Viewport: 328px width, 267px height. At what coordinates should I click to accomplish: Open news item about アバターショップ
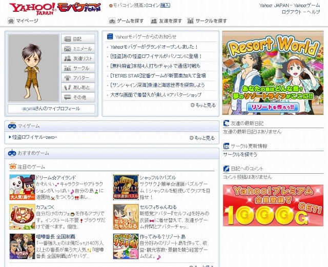point(156,95)
